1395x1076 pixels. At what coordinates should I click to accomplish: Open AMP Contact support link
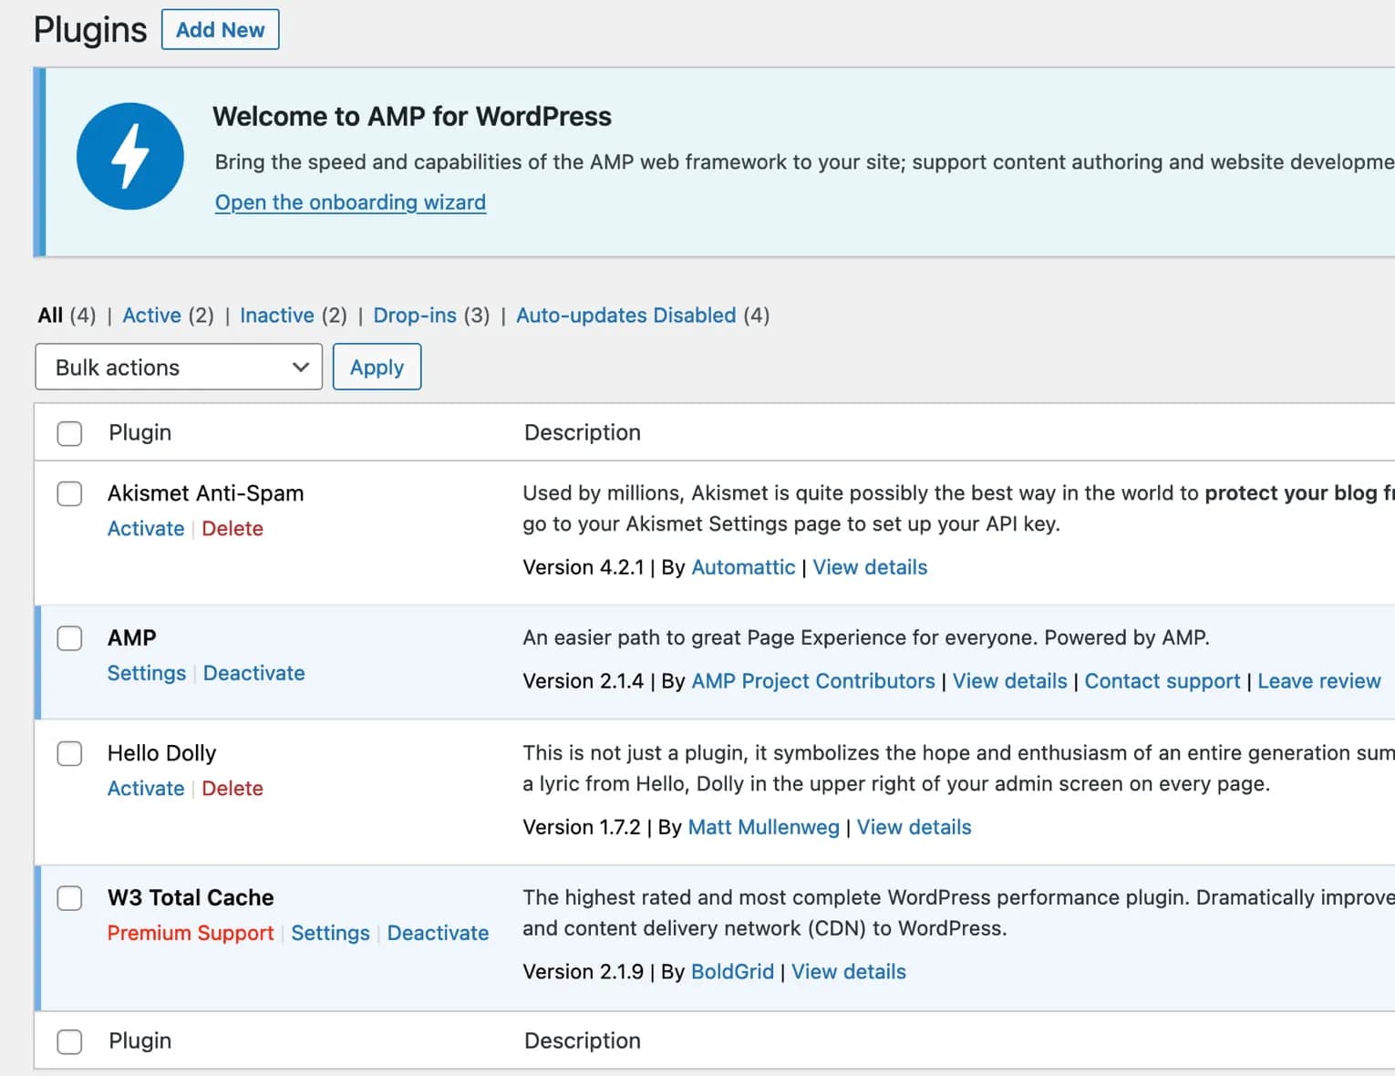[x=1162, y=681]
